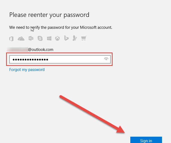Click the MSN butterfly icon
Screen dimensions: 171x143
click(x=75, y=38)
